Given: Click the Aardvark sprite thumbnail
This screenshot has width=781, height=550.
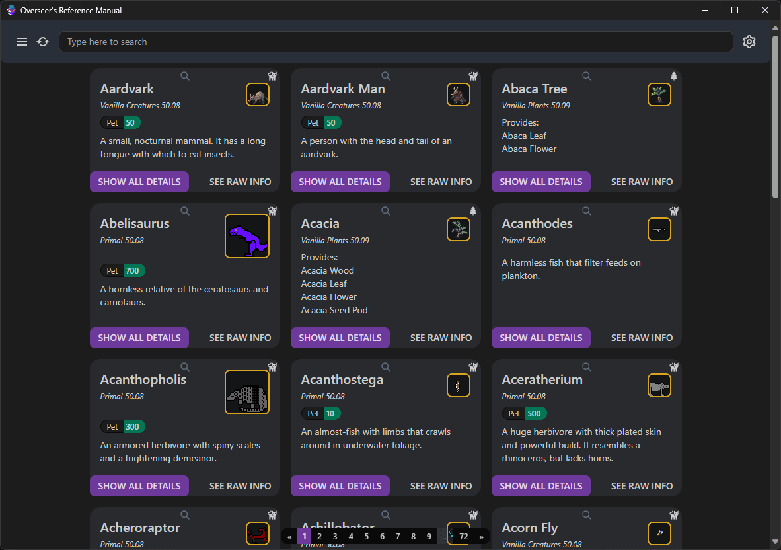Looking at the screenshot, I should coord(258,95).
